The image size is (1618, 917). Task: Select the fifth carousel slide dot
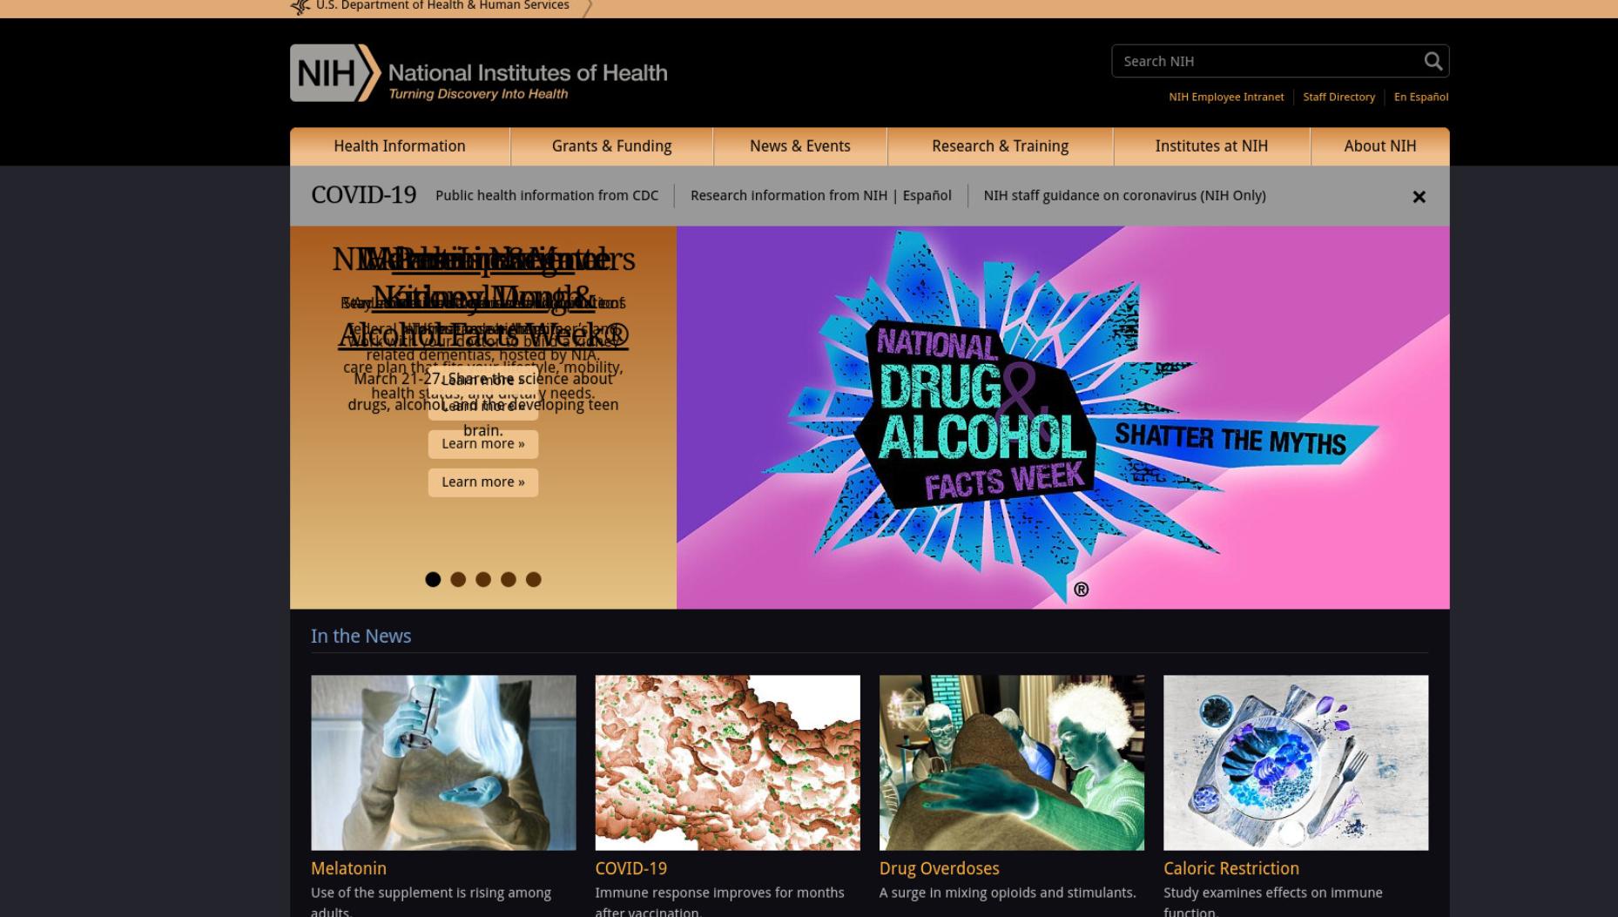(x=534, y=579)
